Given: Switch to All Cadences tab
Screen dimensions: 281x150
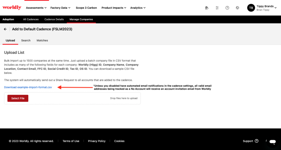Looking at the screenshot, I should tap(31, 19).
